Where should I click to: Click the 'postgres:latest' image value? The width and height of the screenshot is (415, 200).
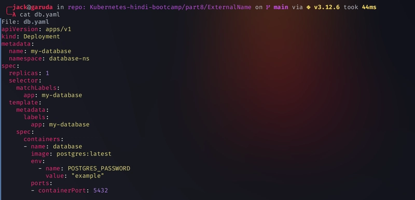(x=84, y=154)
